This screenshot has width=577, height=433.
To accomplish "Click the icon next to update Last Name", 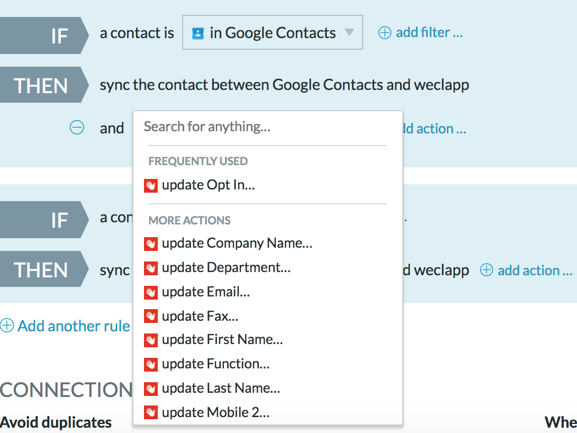I will (x=151, y=389).
